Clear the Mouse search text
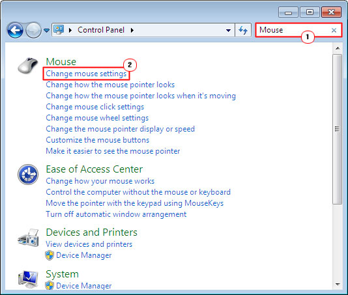 pyautogui.click(x=334, y=30)
